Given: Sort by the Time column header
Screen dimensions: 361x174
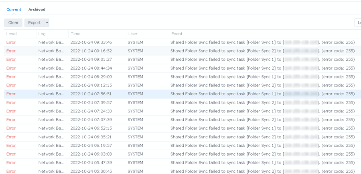Looking at the screenshot, I should (75, 34).
